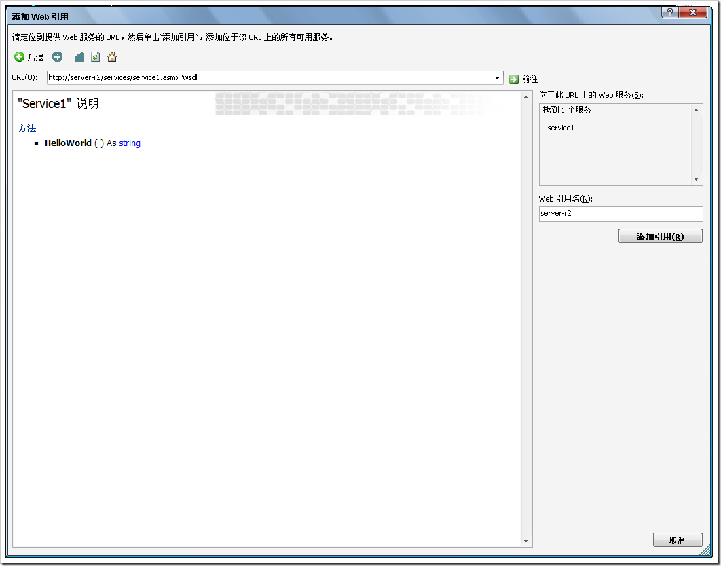Open the URL history dropdown arrow
The image size is (721, 566).
pos(497,77)
